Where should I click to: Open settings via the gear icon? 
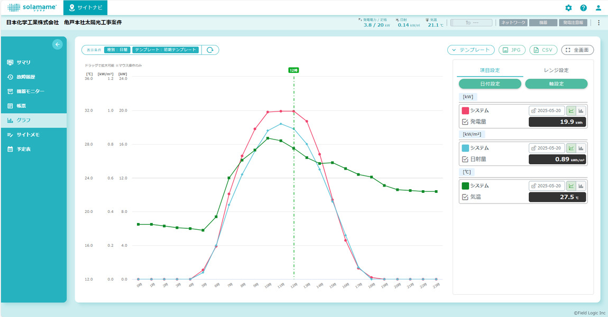[568, 8]
